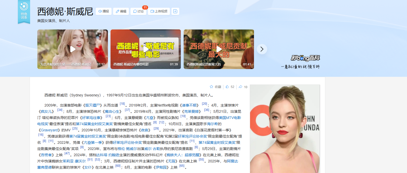Open citation reference [55]
407x173 pixels.
(x=201, y=160)
